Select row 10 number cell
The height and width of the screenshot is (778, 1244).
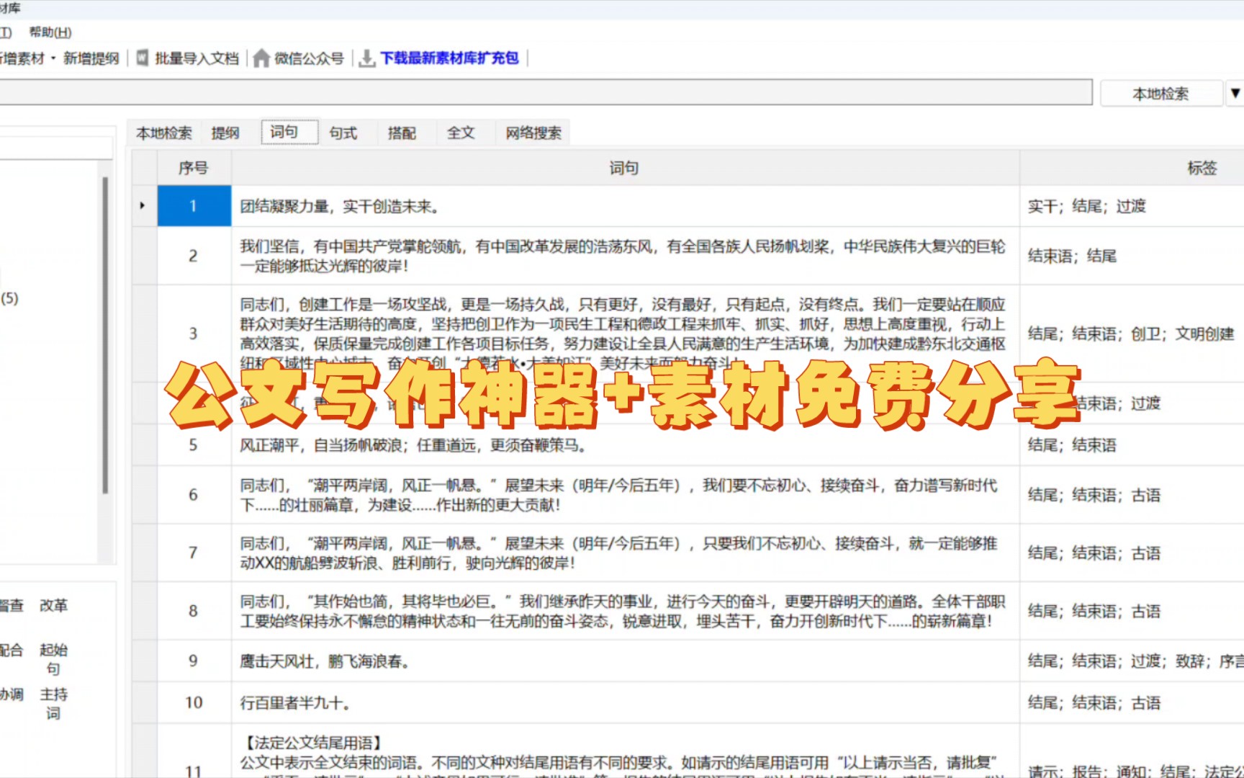coord(194,702)
